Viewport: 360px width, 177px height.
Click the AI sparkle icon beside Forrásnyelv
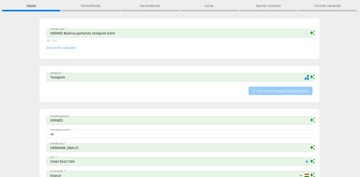(x=312, y=175)
